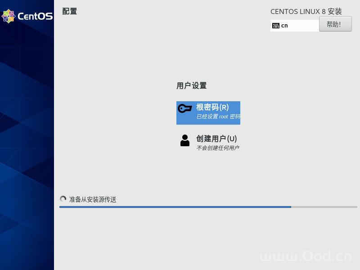The width and height of the screenshot is (360, 270).
Task: Open the 创建用户(U) option
Action: coord(216,139)
